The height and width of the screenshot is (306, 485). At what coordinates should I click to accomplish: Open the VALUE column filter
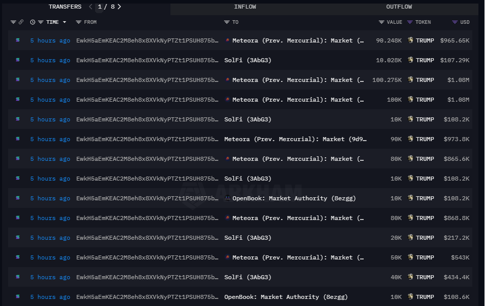pyautogui.click(x=381, y=22)
